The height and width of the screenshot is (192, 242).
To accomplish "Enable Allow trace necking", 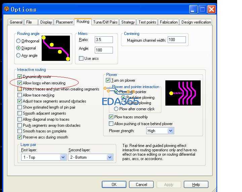I will tap(19, 95).
